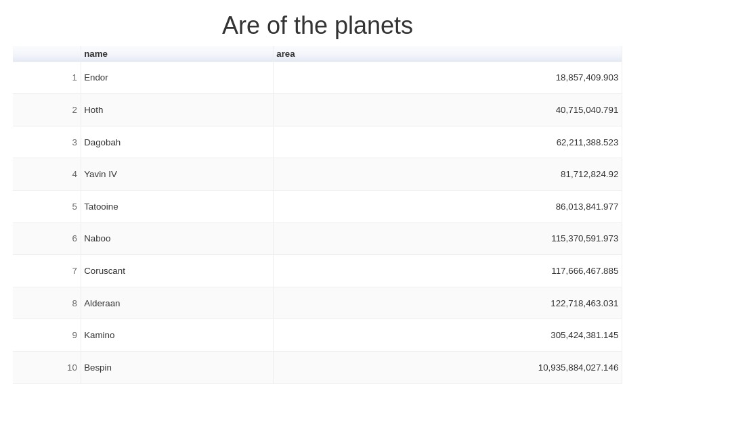The width and height of the screenshot is (755, 424).
Task: Select the Naboo name cell
Action: tap(177, 239)
